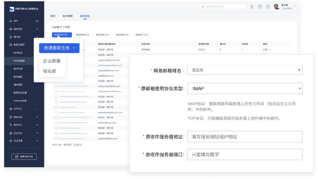The height and width of the screenshot is (179, 318).
Task: Check the row checkbox for wskedsnpse@gmail.com
Action: coord(56,113)
